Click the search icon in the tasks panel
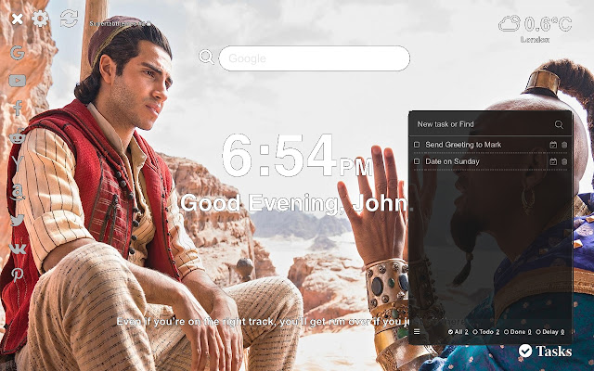Image resolution: width=594 pixels, height=371 pixels. click(559, 124)
